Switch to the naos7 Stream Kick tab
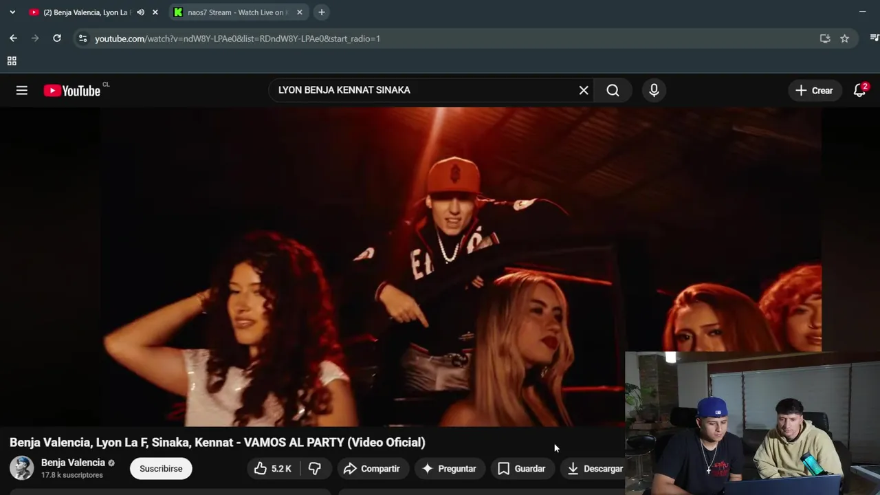The width and height of the screenshot is (880, 495). [x=237, y=12]
